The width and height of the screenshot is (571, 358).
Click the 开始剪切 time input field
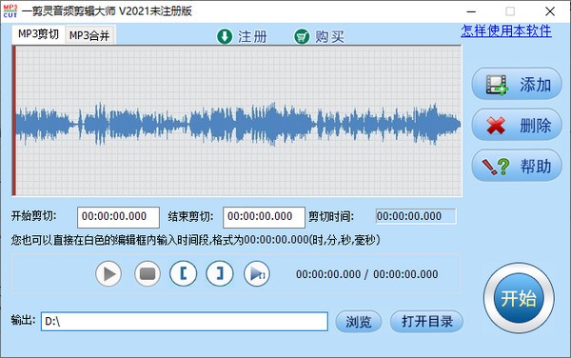click(118, 217)
